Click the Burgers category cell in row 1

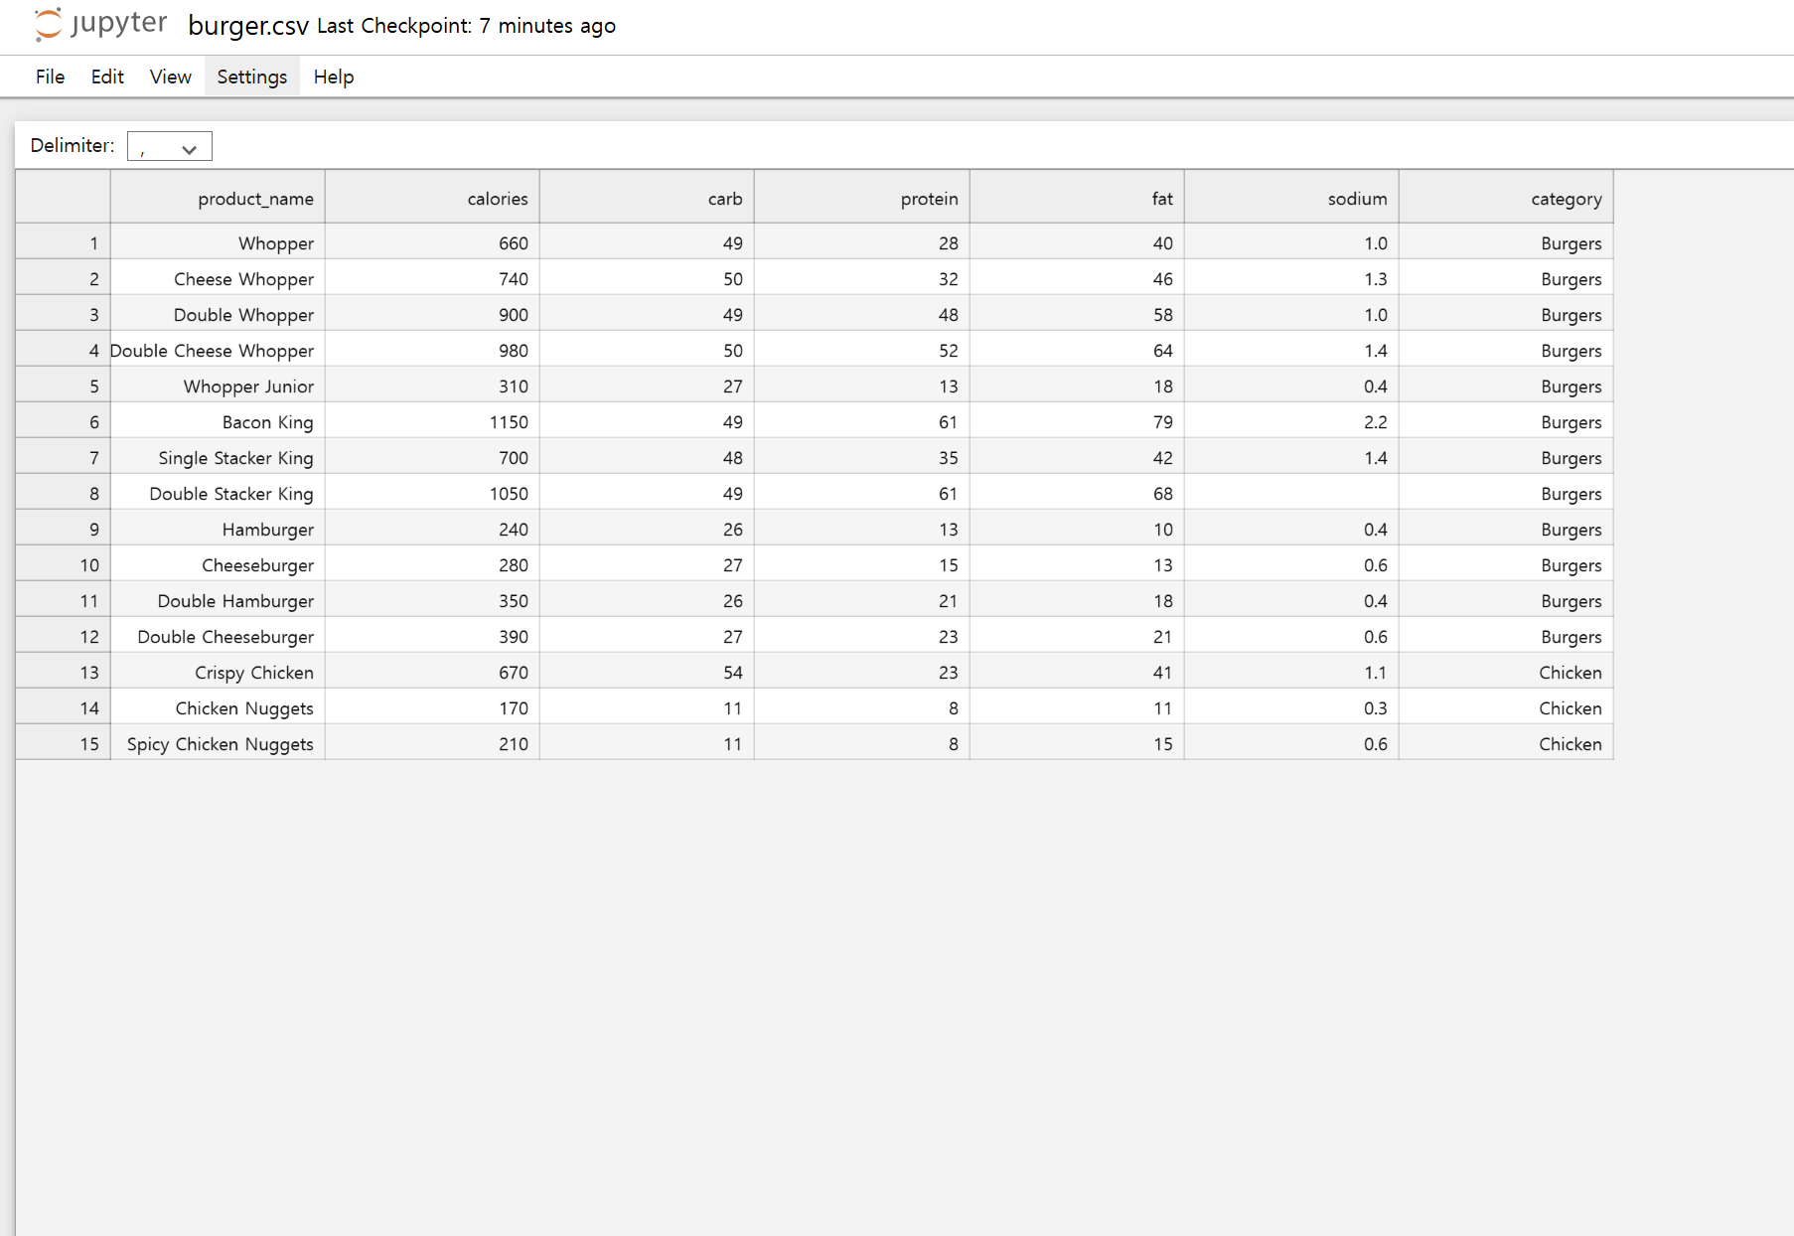1506,242
